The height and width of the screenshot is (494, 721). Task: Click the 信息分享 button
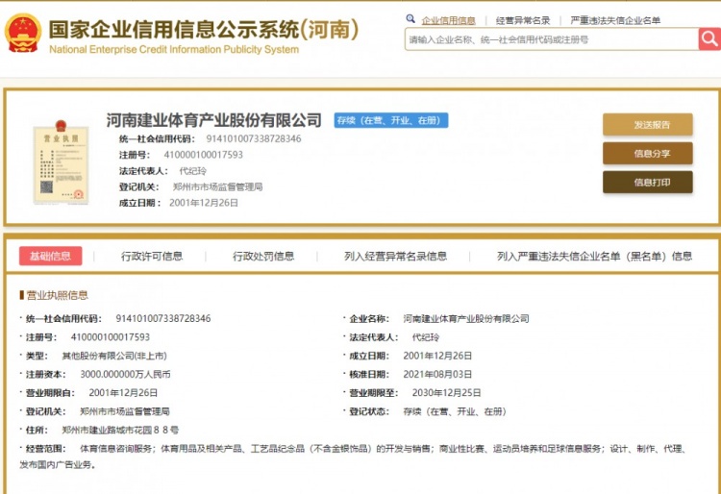(x=647, y=154)
